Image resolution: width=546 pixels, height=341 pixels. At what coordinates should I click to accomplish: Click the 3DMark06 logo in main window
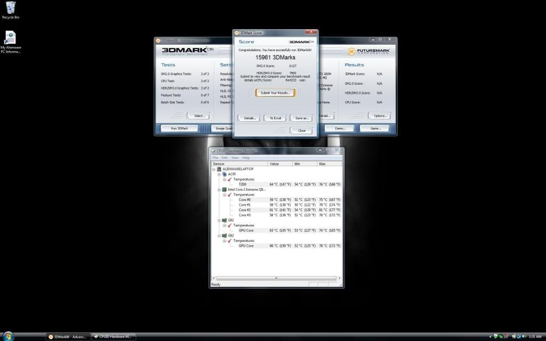tap(188, 51)
